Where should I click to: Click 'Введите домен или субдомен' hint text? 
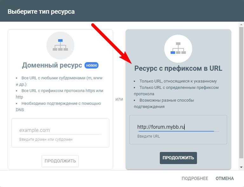pyautogui.click(x=46, y=140)
